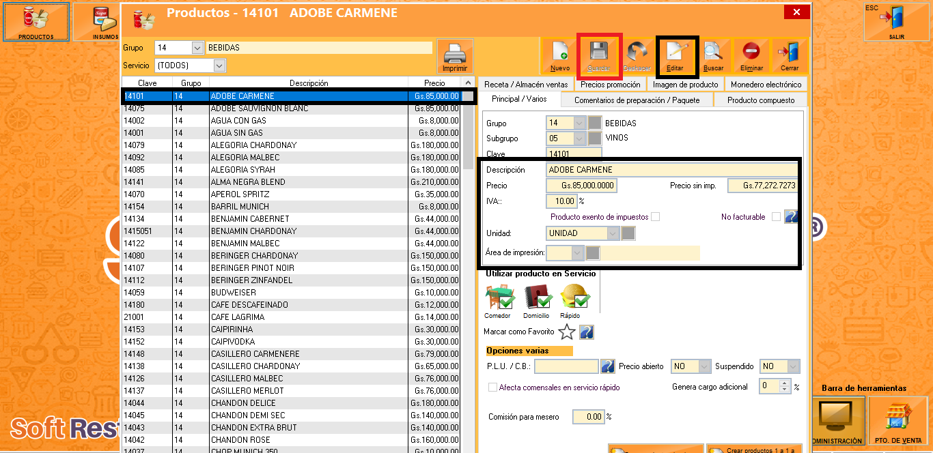Open PTO. DE VENTA icon

(x=898, y=421)
